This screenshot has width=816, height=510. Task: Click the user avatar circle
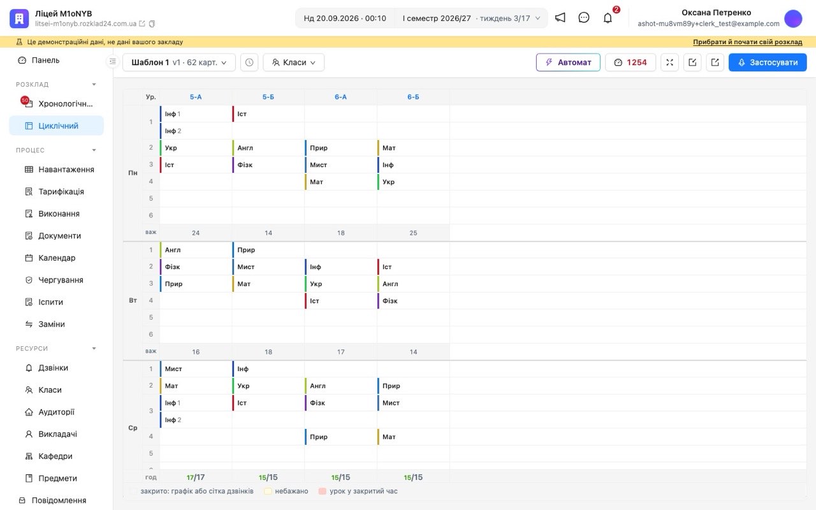(x=793, y=18)
